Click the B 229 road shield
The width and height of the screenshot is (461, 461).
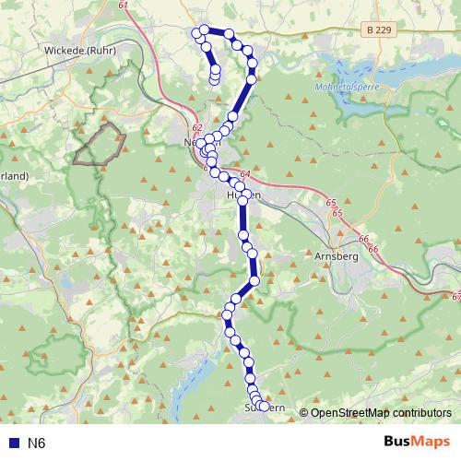(x=379, y=30)
